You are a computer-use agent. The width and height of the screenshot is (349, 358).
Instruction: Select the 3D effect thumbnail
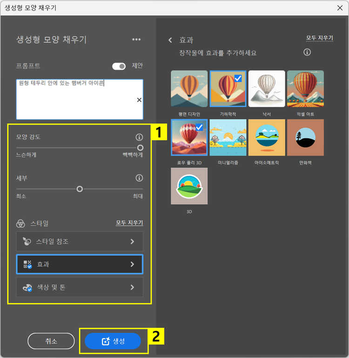(x=189, y=186)
